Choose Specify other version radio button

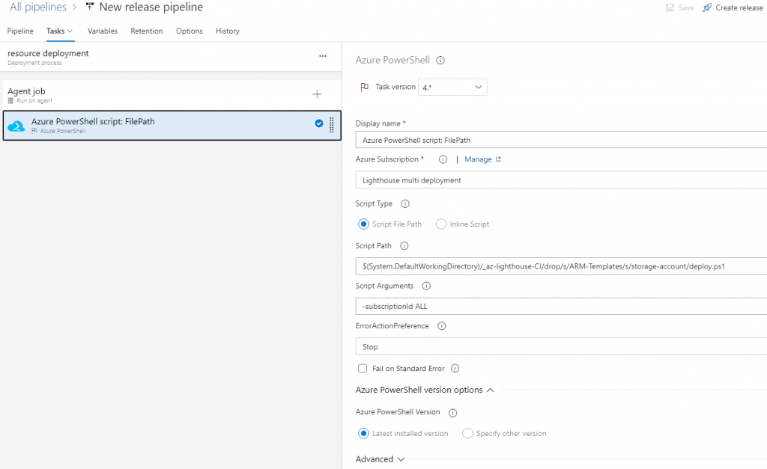pyautogui.click(x=467, y=433)
